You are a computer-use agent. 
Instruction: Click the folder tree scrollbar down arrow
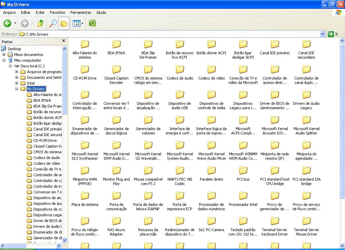pos(65,240)
